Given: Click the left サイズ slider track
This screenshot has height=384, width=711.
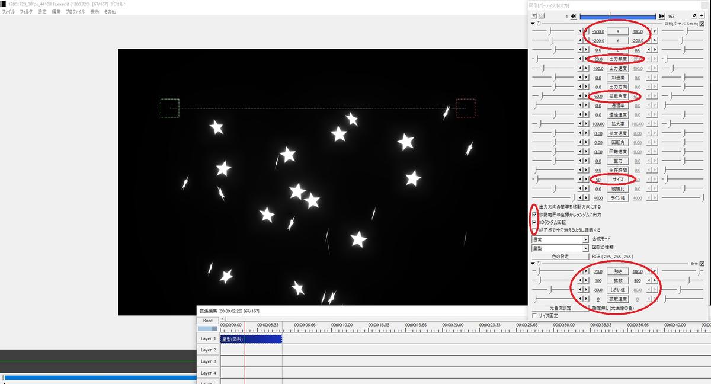Looking at the screenshot, I should point(554,179).
